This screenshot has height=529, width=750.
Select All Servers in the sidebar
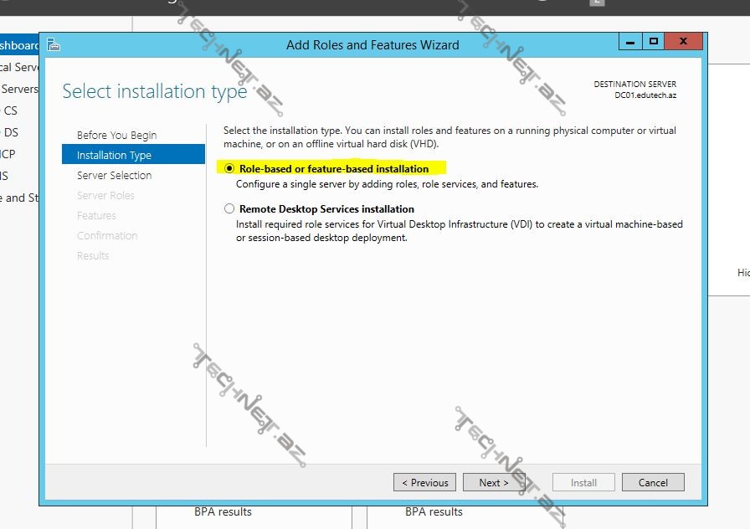18,89
